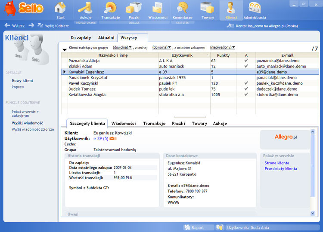The height and width of the screenshot is (232, 323).
Task: Click the Sello mascot logo
Action: pos(10,8)
